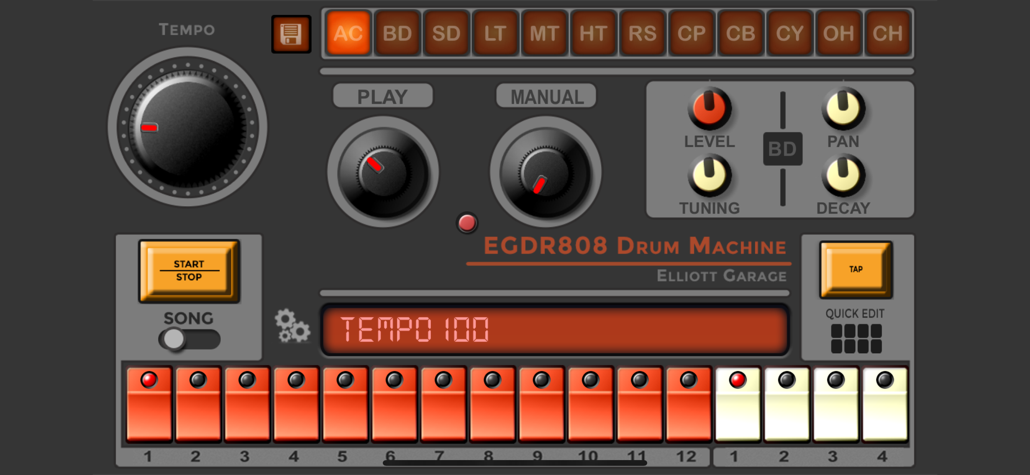
Task: Toggle step pad 7
Action: [443, 404]
